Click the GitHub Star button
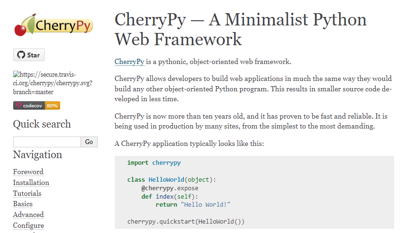Image resolution: width=412 pixels, height=233 pixels. click(x=29, y=55)
